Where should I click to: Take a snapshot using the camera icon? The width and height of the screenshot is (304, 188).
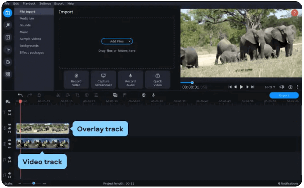pyautogui.click(x=290, y=87)
